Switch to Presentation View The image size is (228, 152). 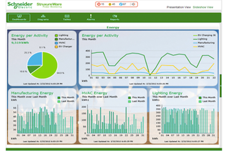[x=178, y=7]
